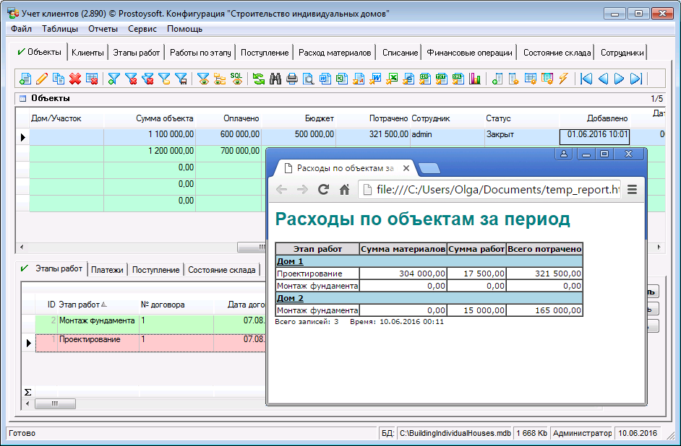Image resolution: width=681 pixels, height=446 pixels.
Task: Click the green refresh arrows icon
Action: (258, 79)
